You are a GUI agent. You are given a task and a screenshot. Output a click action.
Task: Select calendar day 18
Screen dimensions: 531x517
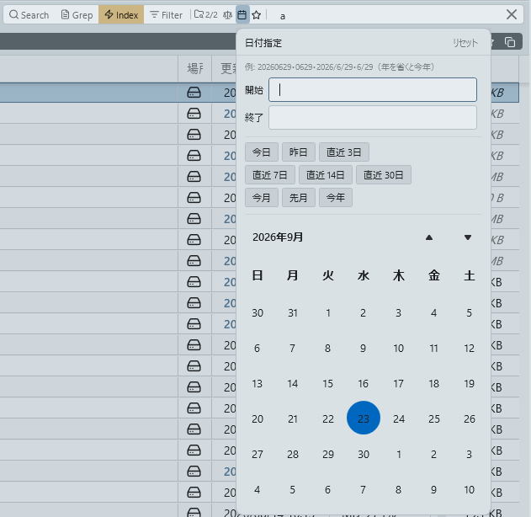434,383
